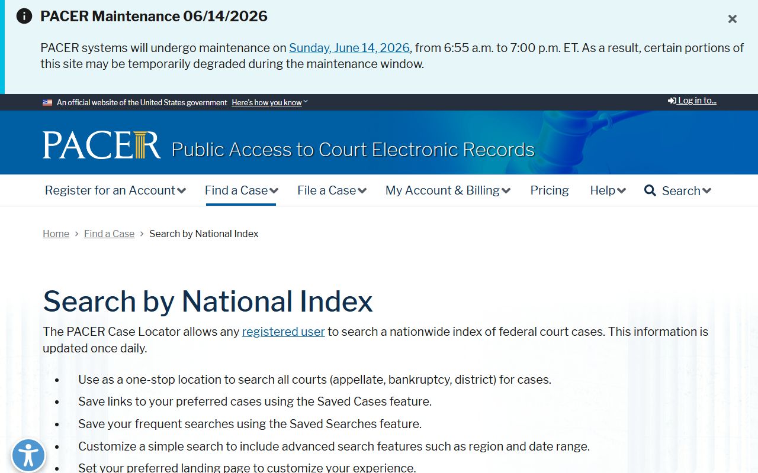Open the Search dropdown in navigation
The width and height of the screenshot is (758, 473).
687,191
